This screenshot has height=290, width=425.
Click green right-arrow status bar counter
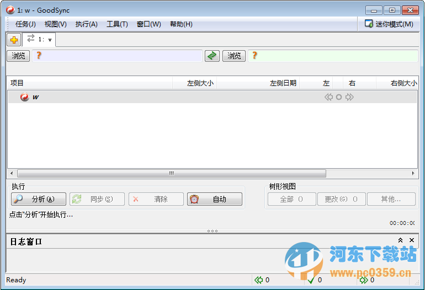pyautogui.click(x=367, y=280)
